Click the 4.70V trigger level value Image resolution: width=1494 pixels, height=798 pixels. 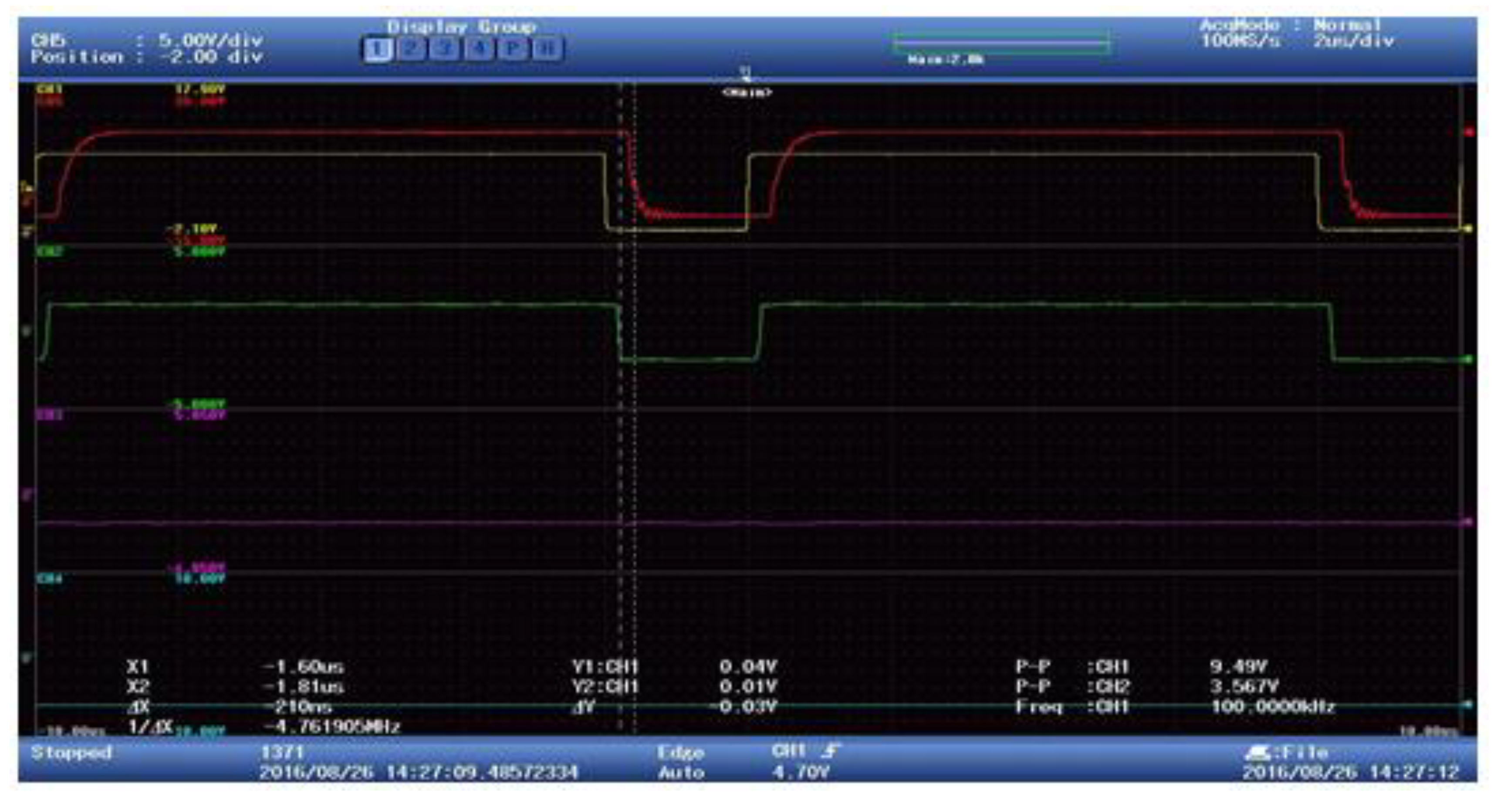(x=801, y=772)
